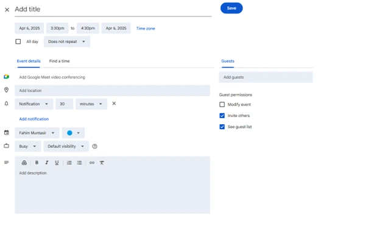Click the Add location field

113,90
